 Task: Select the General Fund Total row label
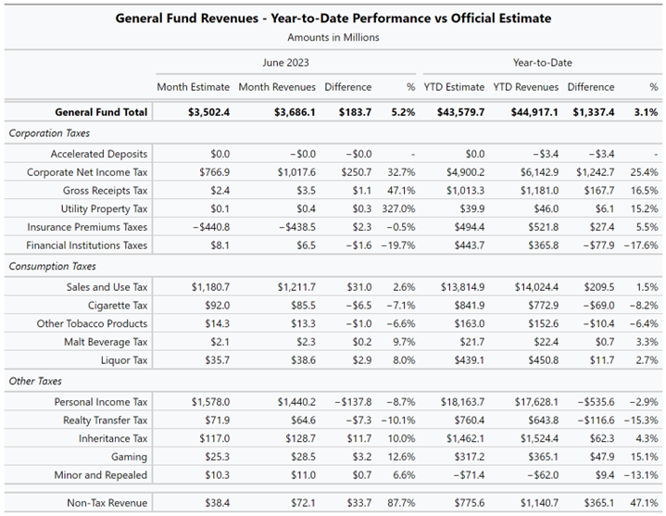tap(101, 112)
